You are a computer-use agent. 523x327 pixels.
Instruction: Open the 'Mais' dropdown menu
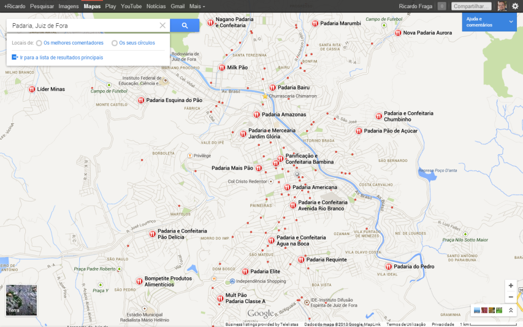point(197,6)
